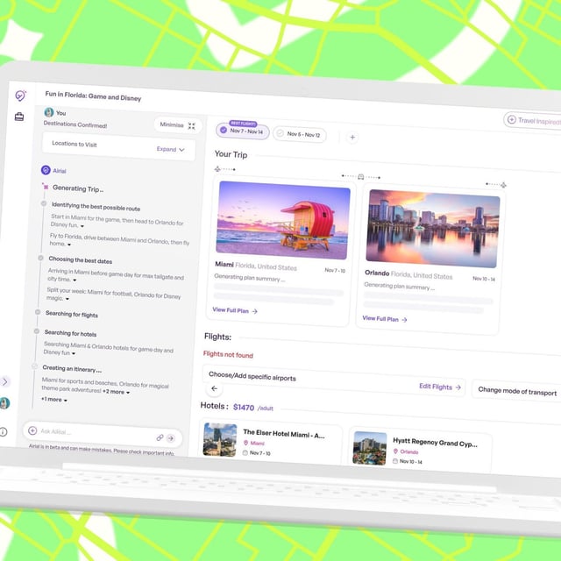Click 'Searching for hotels' step
561x561 pixels.
tap(70, 333)
